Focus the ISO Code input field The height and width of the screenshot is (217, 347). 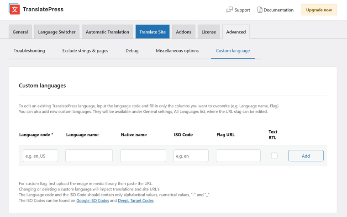(191, 156)
